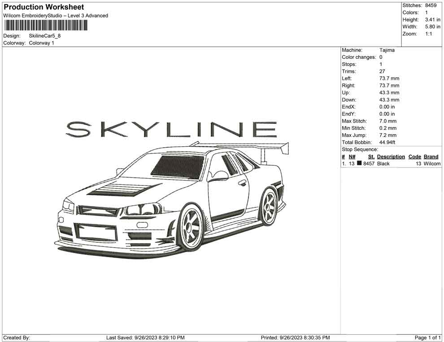Select the Stitches value 8459

[431, 5]
